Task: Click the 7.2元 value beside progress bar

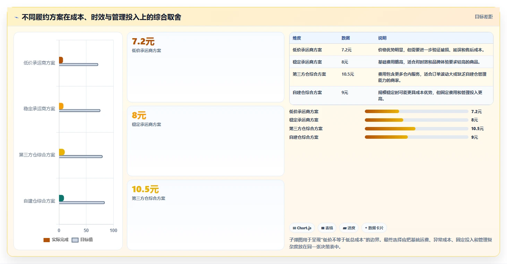Action: click(x=476, y=112)
